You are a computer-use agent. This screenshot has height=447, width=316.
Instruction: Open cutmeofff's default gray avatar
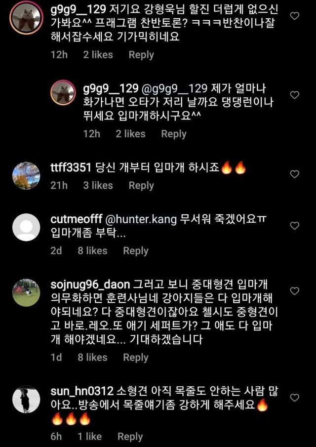tap(26, 227)
